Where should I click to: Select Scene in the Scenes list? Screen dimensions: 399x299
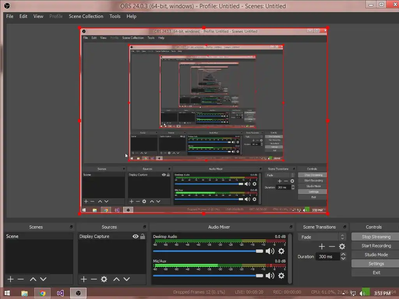point(39,236)
